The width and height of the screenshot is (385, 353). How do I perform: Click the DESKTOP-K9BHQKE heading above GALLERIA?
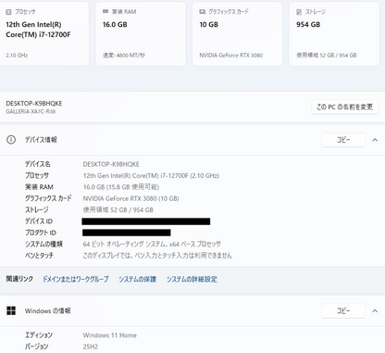(x=34, y=104)
